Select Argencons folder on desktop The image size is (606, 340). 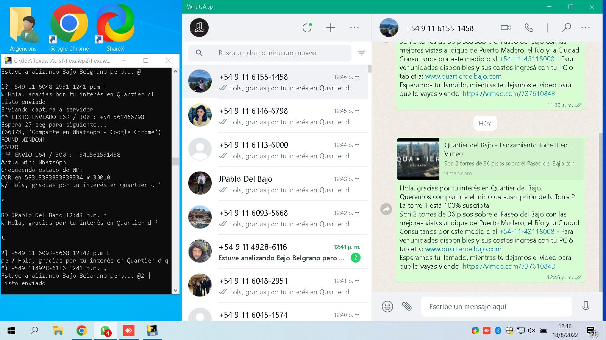click(23, 28)
